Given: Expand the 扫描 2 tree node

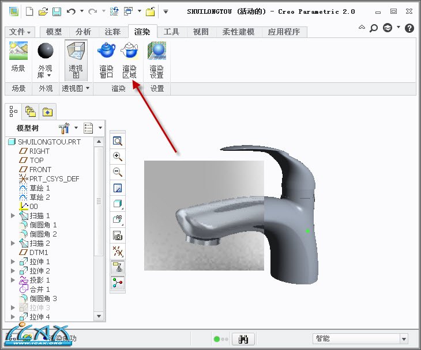Looking at the screenshot, I should [x=13, y=243].
